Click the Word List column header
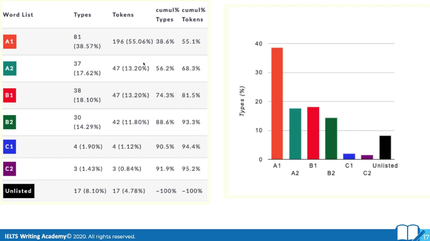 [x=18, y=15]
